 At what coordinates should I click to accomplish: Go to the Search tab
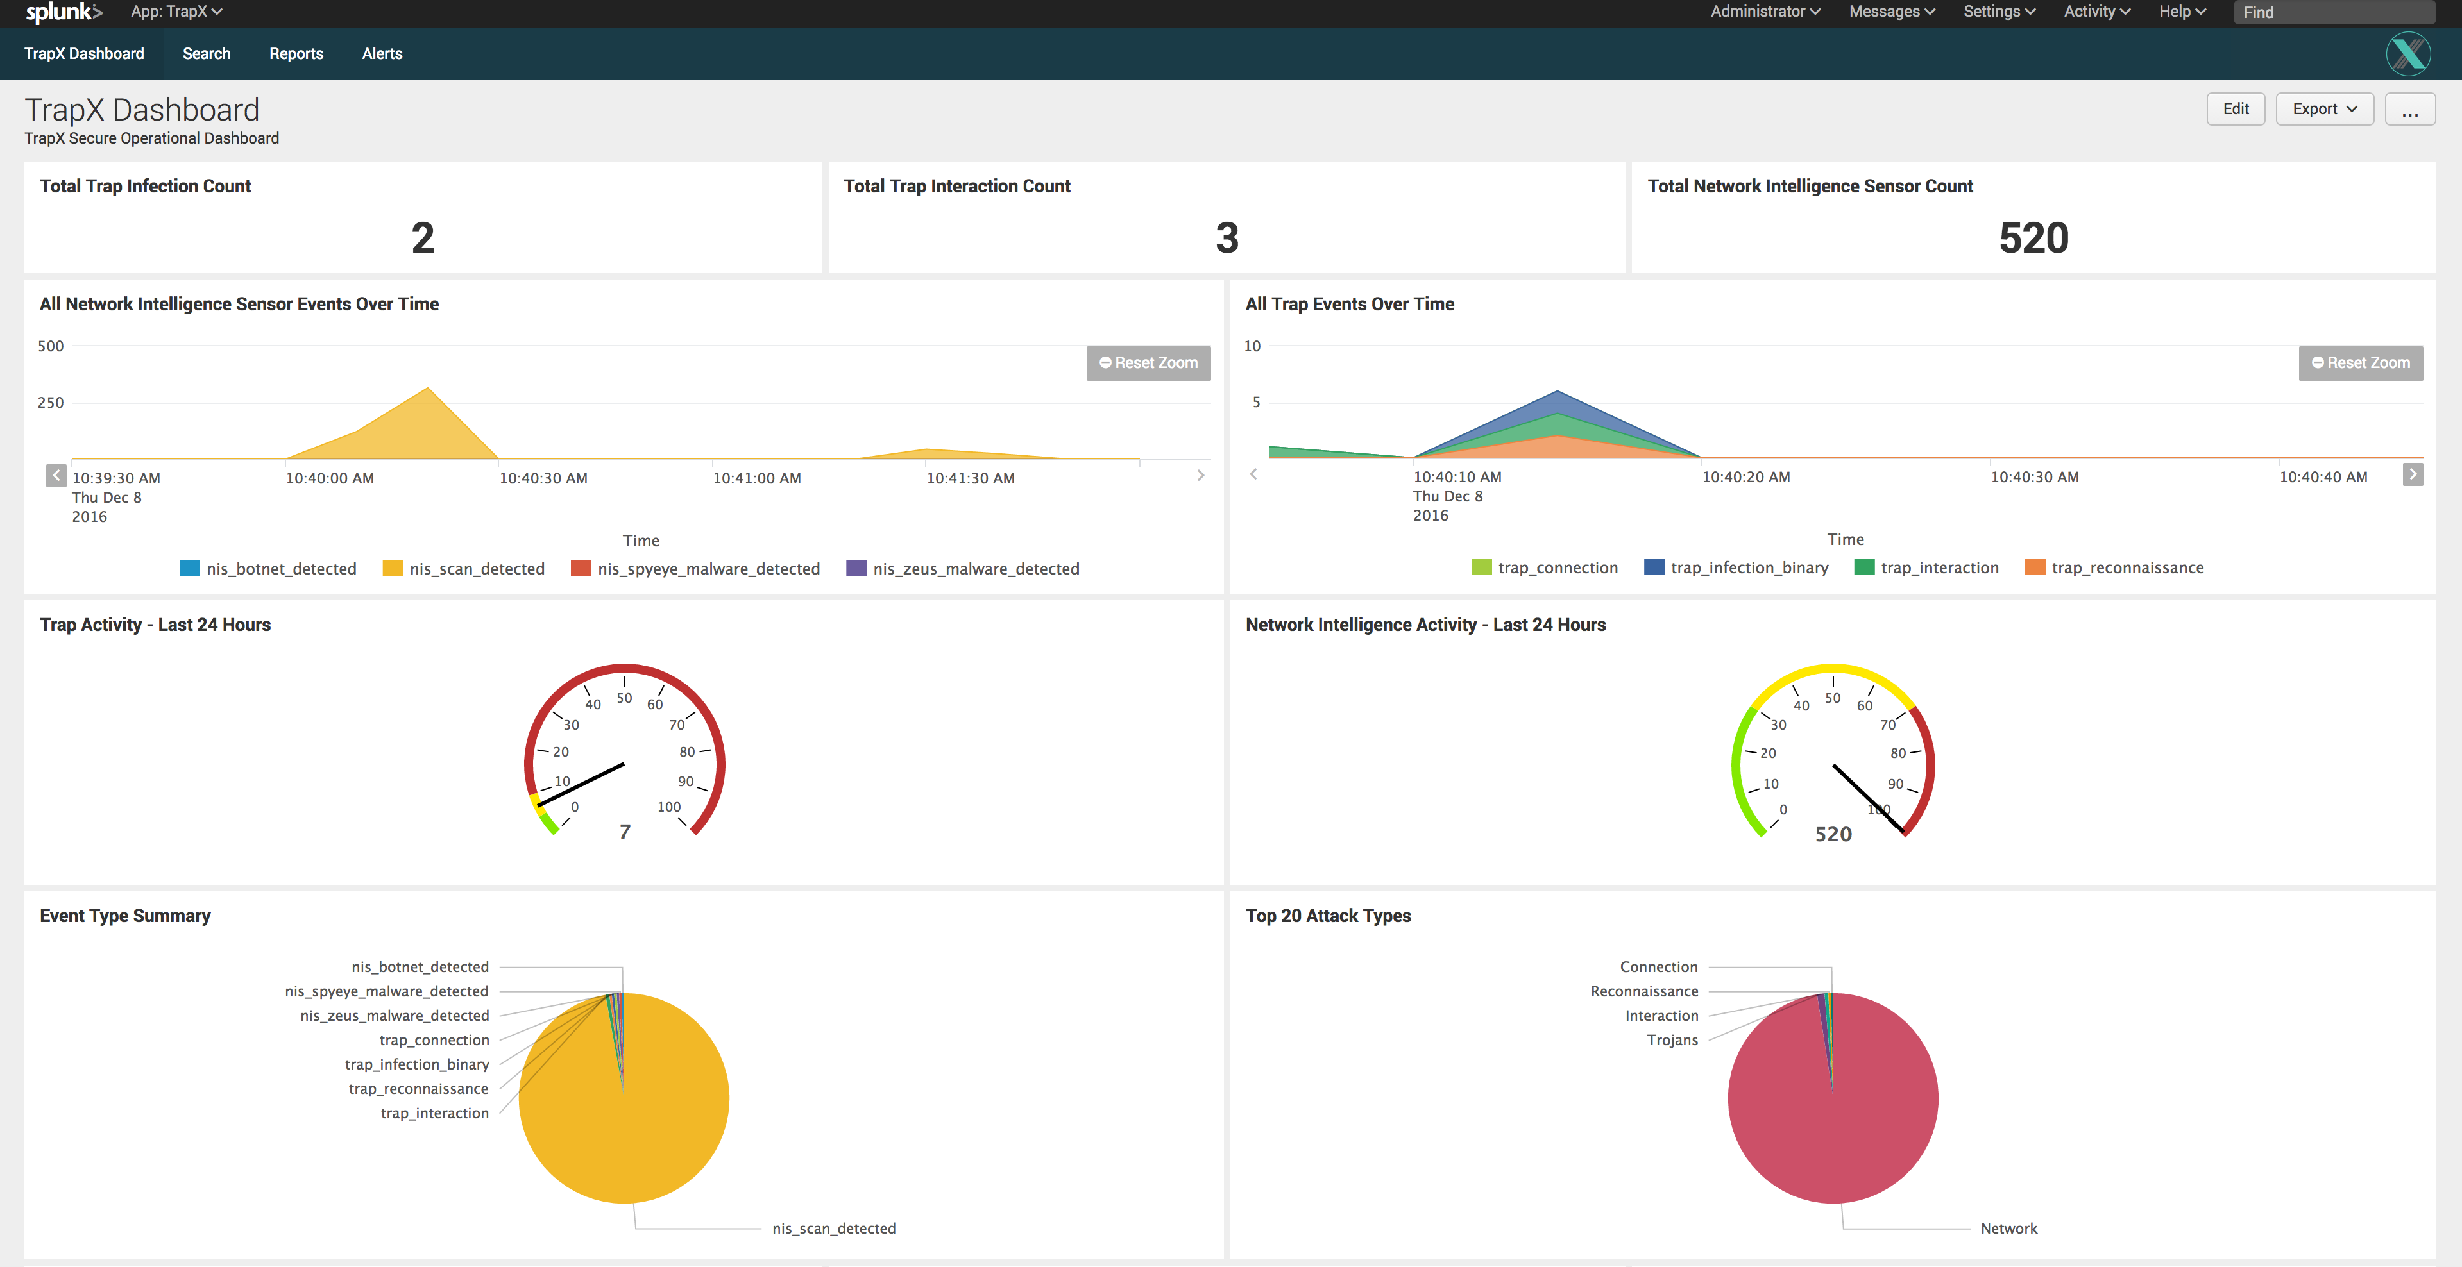click(207, 53)
